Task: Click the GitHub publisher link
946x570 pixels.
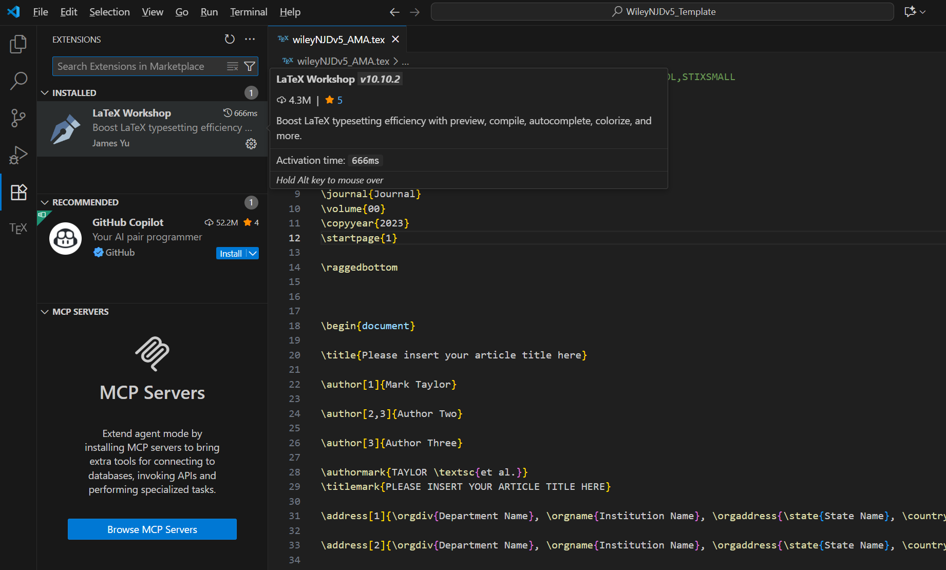Action: pyautogui.click(x=120, y=252)
